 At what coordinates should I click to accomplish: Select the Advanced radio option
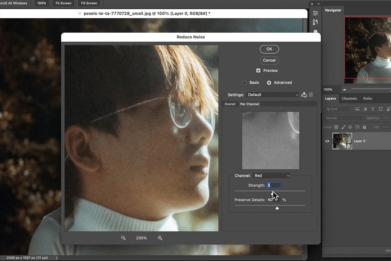269,83
